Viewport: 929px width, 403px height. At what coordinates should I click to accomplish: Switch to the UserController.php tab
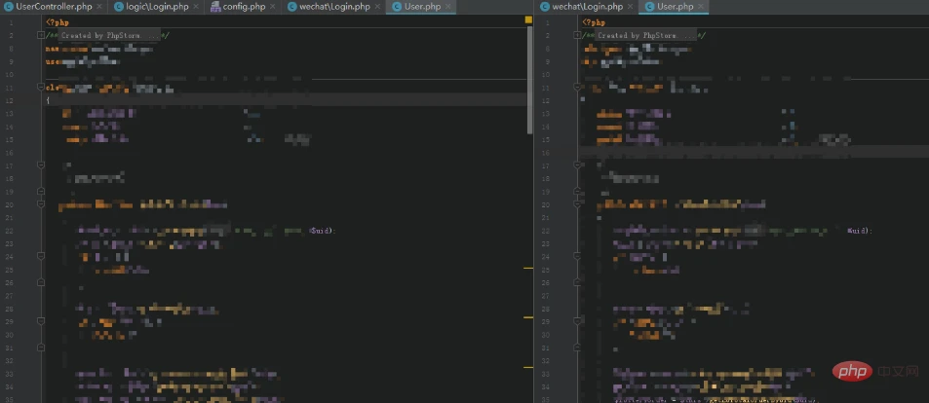(x=54, y=7)
